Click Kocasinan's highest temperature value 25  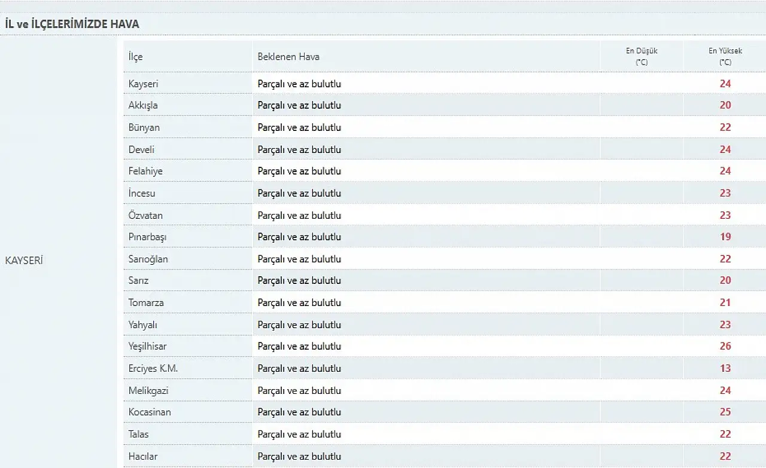[x=725, y=412]
